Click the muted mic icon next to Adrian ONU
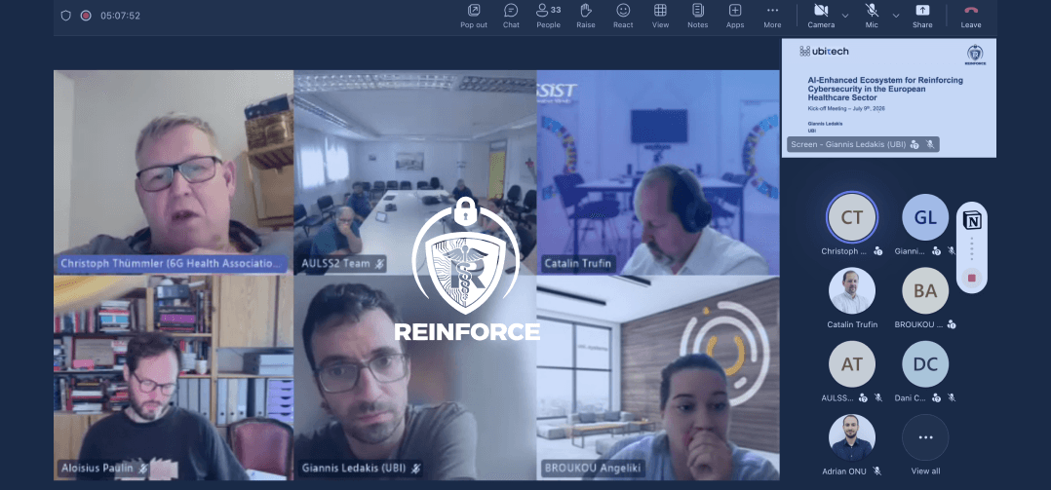The height and width of the screenshot is (490, 1051). pyautogui.click(x=876, y=471)
